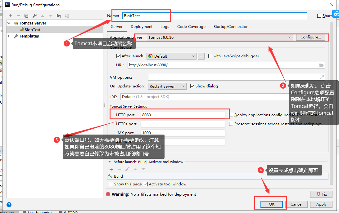Click the IntelliJ logo in title bar
This screenshot has height=213, width=339.
coord(7,5)
